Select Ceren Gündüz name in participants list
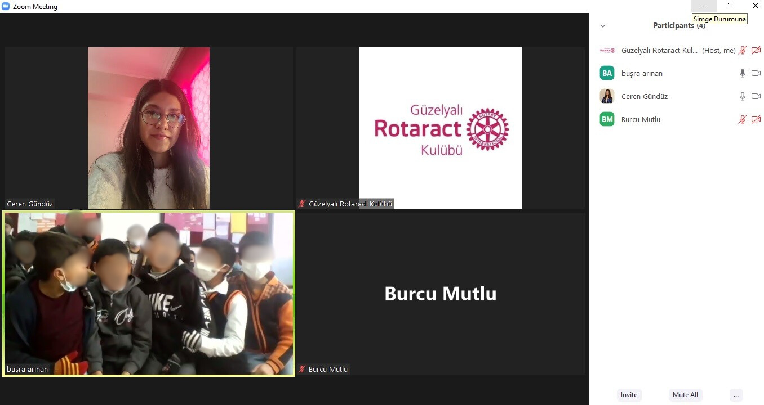The width and height of the screenshot is (764, 405). (644, 96)
